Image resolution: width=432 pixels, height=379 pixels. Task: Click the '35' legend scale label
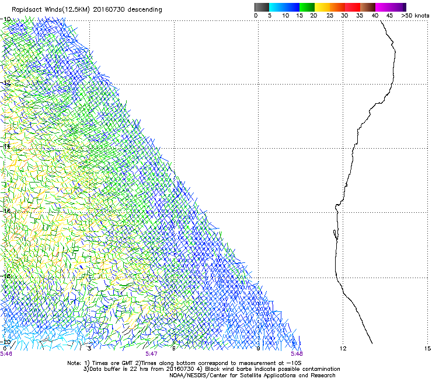click(360, 16)
